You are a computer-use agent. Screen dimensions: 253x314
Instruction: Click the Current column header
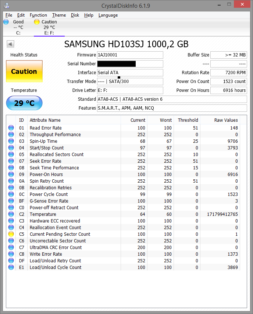pyautogui.click(x=134, y=120)
